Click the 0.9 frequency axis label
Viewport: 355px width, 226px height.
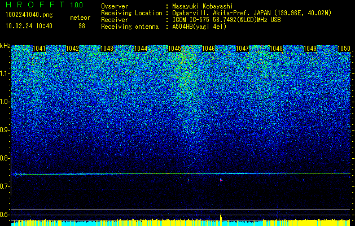pyautogui.click(x=5, y=130)
